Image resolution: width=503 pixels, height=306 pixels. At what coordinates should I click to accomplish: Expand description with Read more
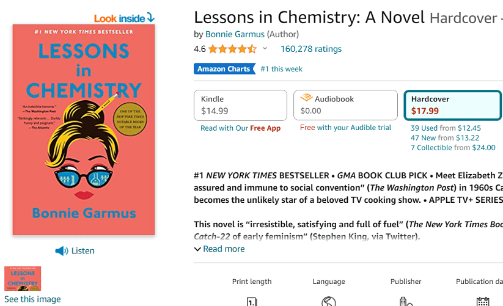[x=219, y=249]
